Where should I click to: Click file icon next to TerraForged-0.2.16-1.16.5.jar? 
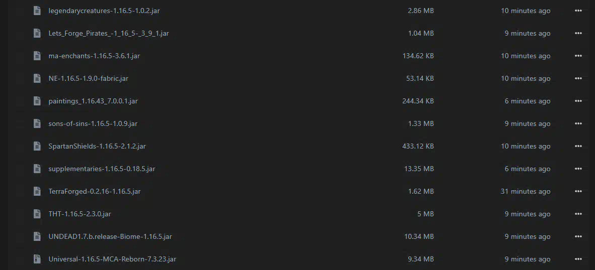37,191
